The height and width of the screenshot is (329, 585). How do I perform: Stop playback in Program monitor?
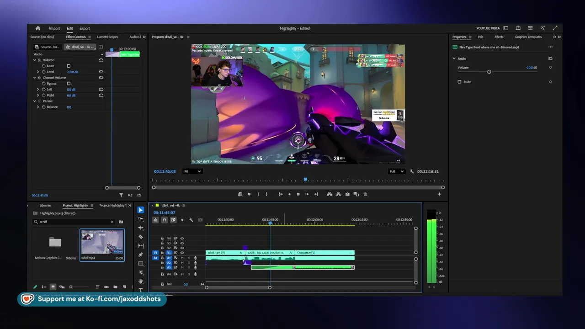pos(298,194)
